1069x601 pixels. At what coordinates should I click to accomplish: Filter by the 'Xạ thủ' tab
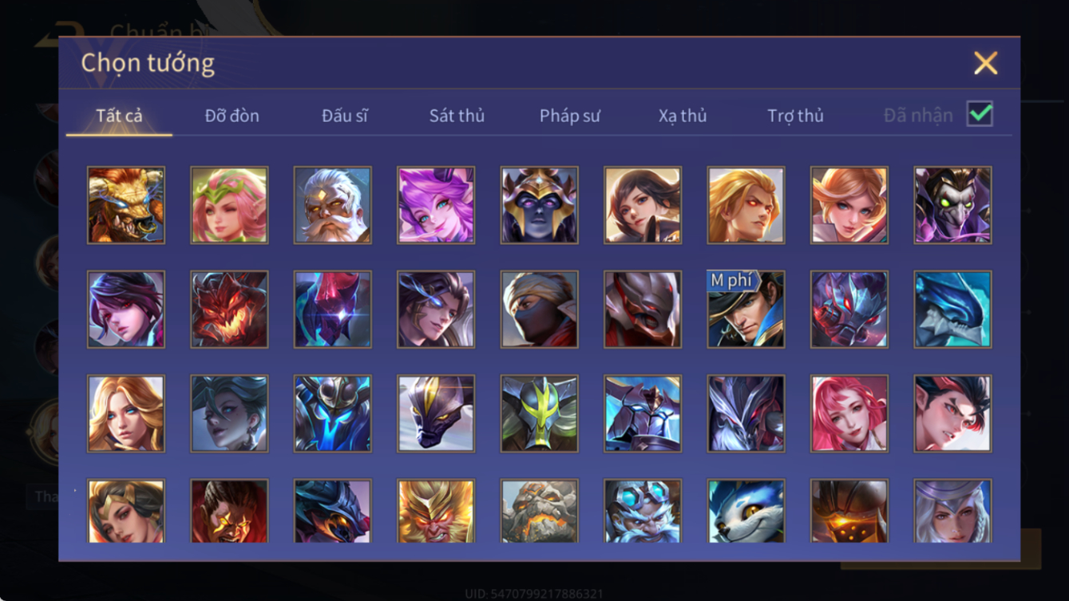click(x=683, y=116)
